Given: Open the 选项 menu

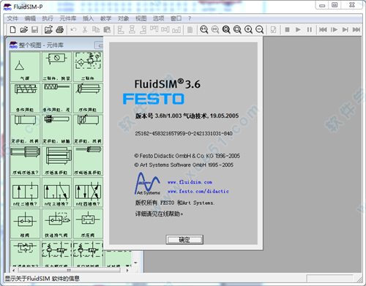Looking at the screenshot, I should pos(159,18).
